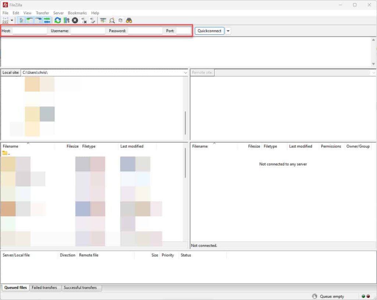Toggle processing of the transfer queue
Image resolution: width=377 pixels, height=300 pixels.
coord(66,21)
